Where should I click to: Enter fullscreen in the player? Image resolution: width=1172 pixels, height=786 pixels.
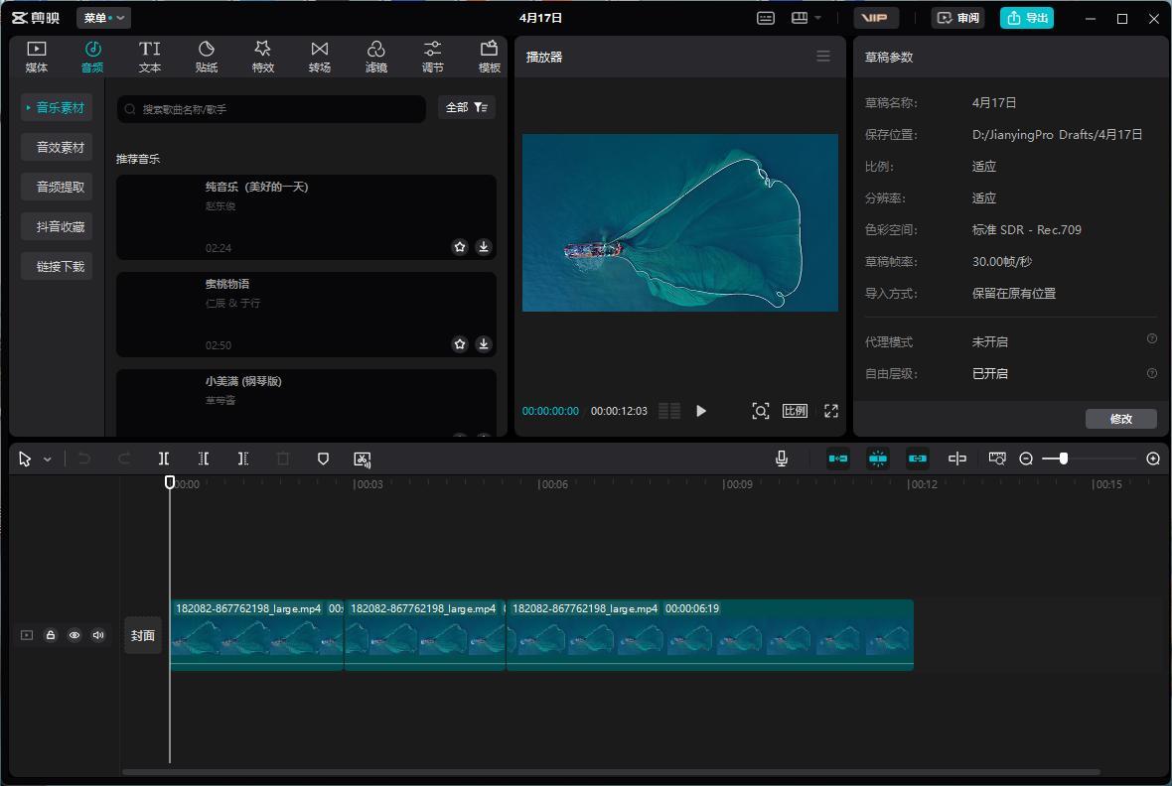[831, 411]
